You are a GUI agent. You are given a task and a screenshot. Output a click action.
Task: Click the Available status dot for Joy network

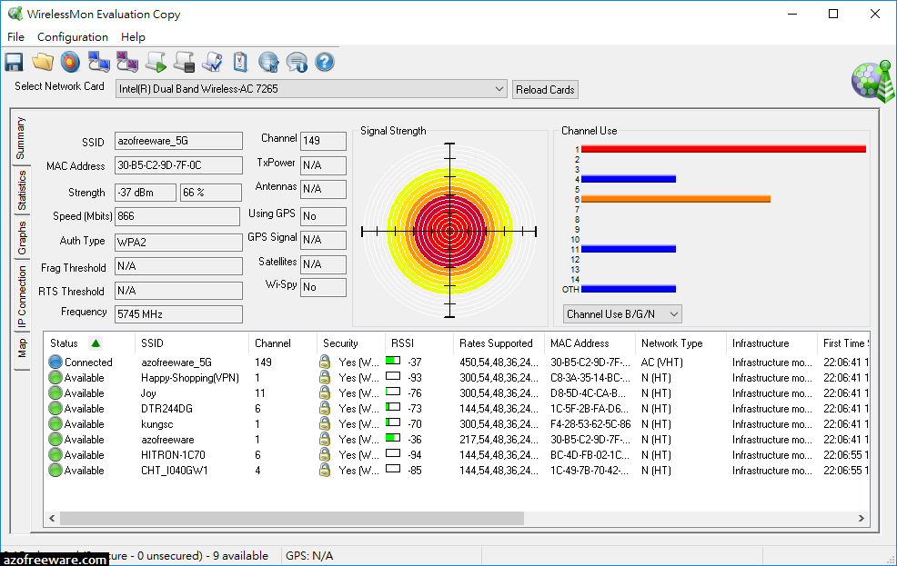pos(55,392)
